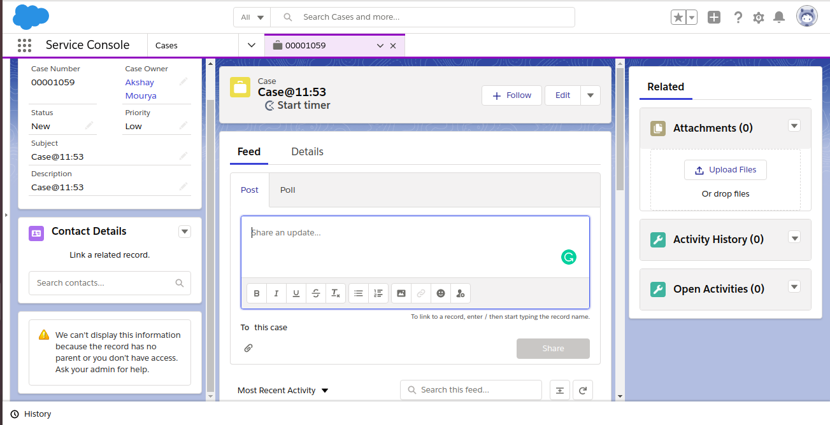
Task: Open the Favorites star icon
Action: (678, 17)
